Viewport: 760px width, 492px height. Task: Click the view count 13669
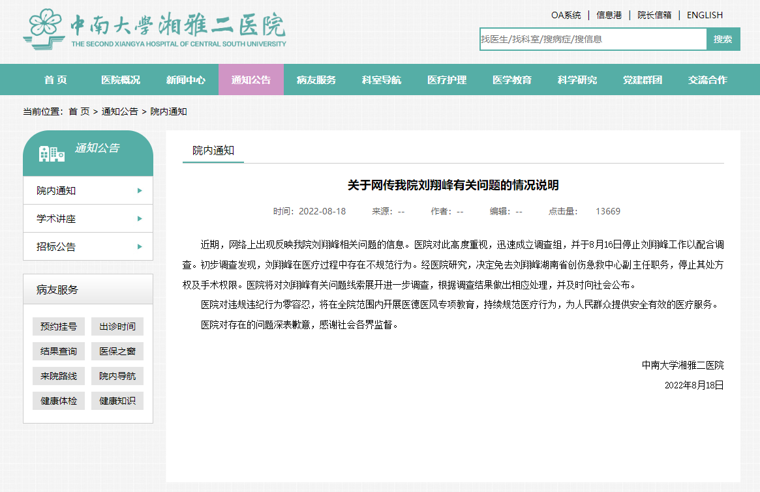(x=608, y=211)
